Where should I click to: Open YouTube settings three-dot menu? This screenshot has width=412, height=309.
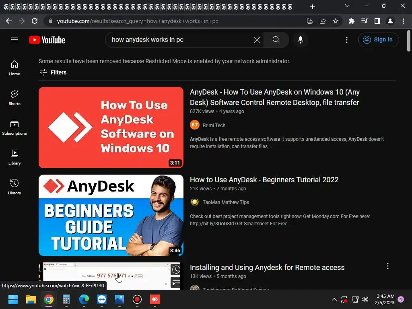pos(346,40)
